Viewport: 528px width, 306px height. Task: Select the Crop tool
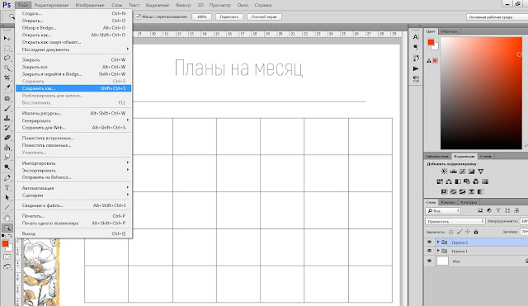[x=7, y=78]
